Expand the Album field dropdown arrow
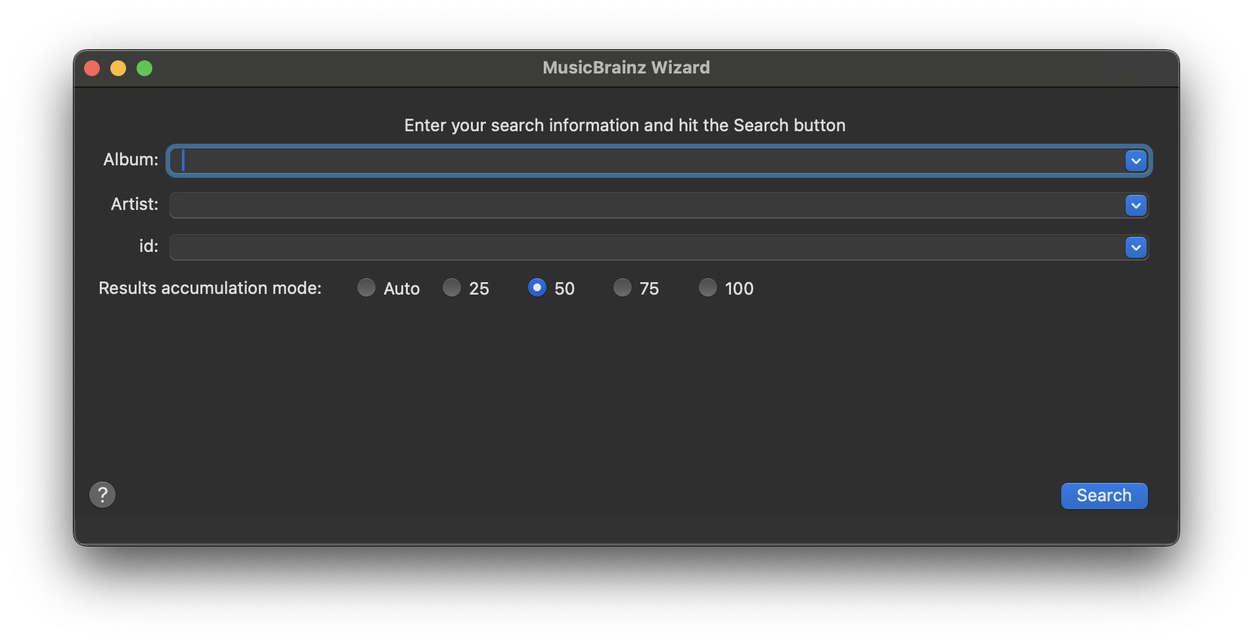Viewport: 1253px width, 643px height. 1136,161
